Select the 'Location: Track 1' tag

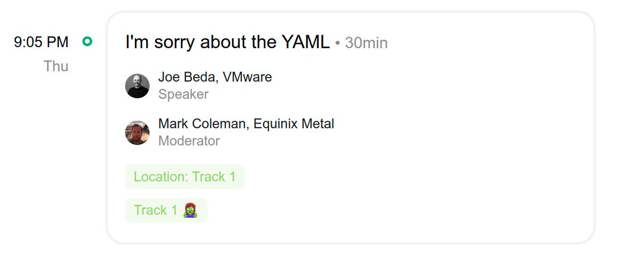point(184,177)
